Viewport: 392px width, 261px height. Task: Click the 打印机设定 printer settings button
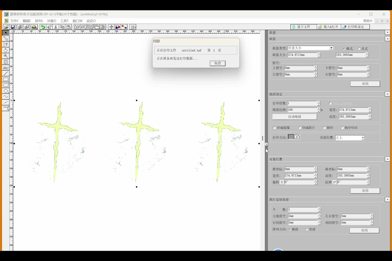tap(356, 27)
